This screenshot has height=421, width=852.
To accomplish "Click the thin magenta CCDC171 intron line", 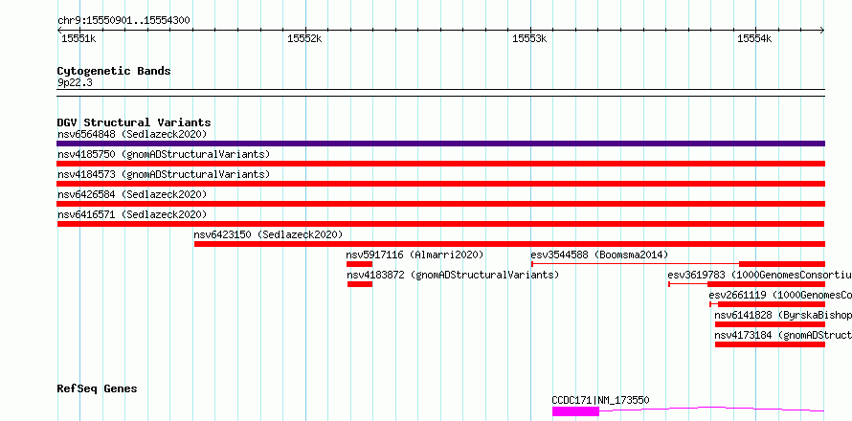I will click(712, 409).
